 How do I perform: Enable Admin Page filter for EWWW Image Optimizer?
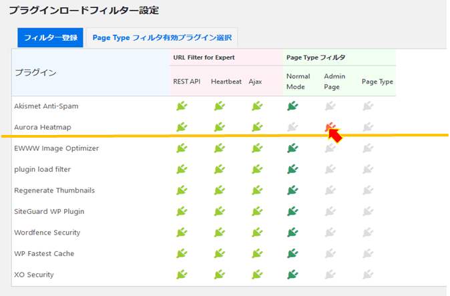pos(330,148)
